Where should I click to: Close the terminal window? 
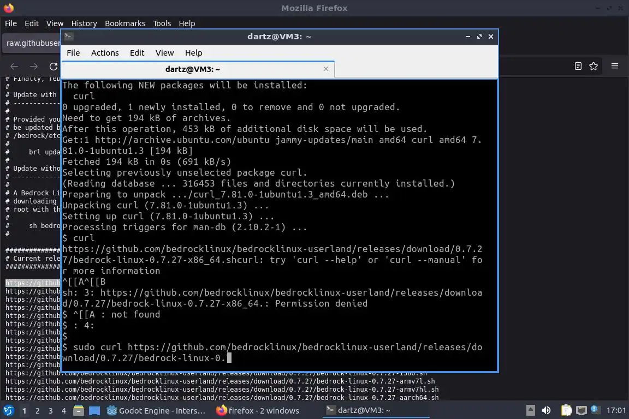point(491,37)
